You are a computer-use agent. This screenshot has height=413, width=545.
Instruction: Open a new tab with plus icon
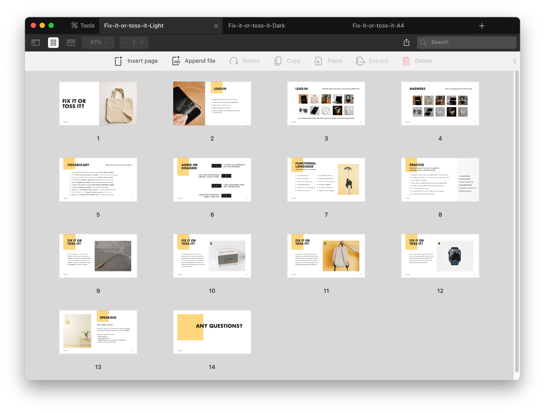(x=482, y=26)
